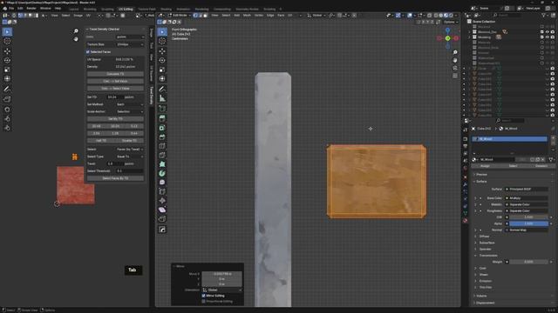Select the Spin tool in the 3D viewport

pos(162,173)
